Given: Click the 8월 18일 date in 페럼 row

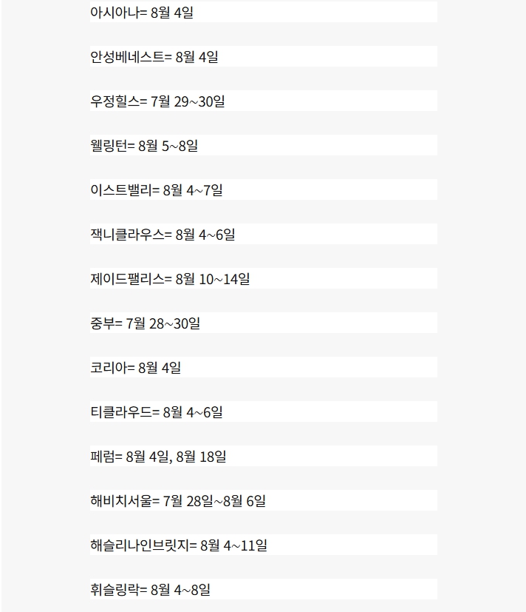Looking at the screenshot, I should tap(201, 457).
